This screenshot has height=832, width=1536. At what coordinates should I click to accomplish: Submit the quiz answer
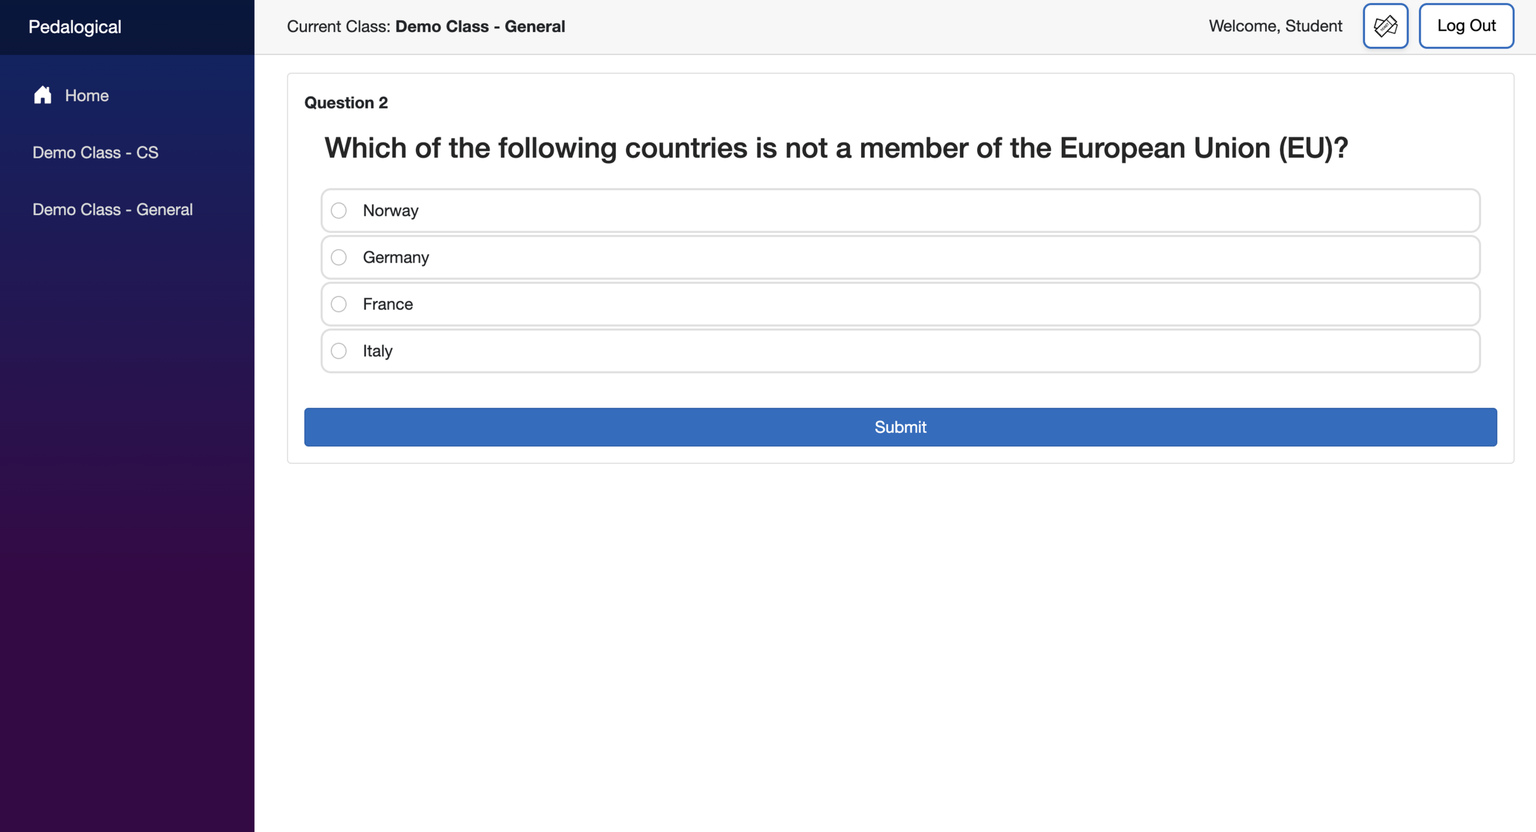[900, 426]
